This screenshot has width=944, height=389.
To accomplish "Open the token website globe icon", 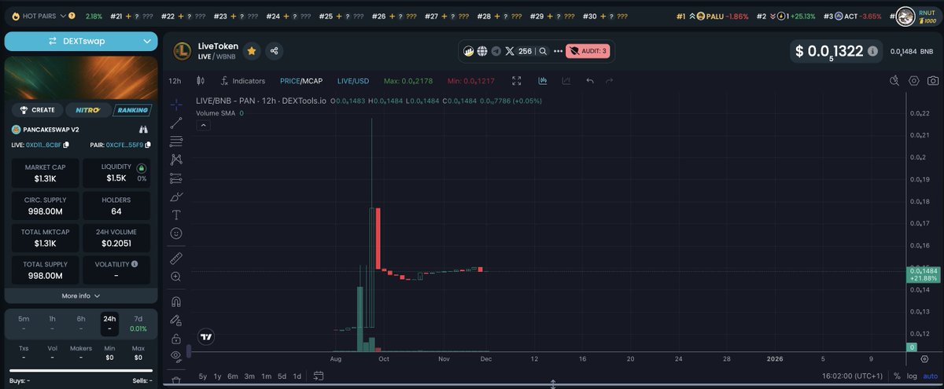I will coord(482,51).
